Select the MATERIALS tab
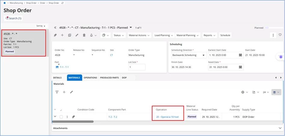The height and width of the screenshot is (136, 285). click(74, 78)
